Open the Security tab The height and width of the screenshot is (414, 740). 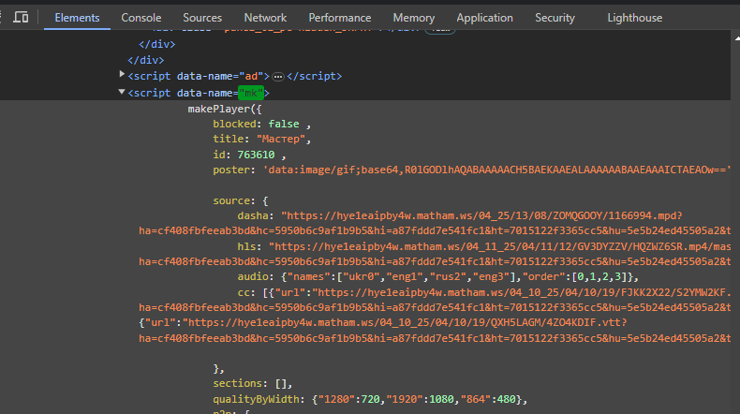(x=555, y=18)
